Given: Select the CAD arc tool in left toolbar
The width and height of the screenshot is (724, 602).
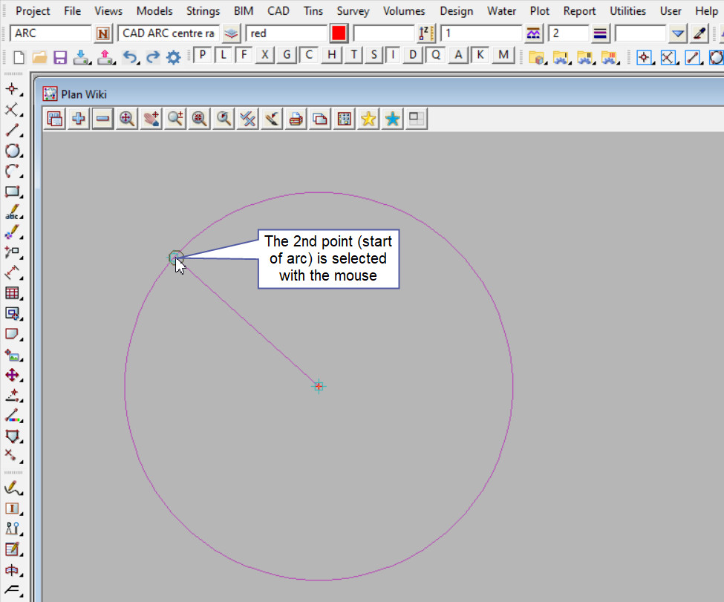Looking at the screenshot, I should [x=12, y=171].
